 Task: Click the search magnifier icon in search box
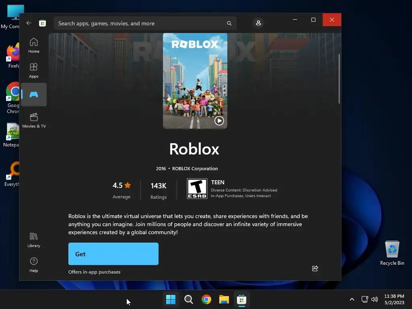tap(229, 23)
